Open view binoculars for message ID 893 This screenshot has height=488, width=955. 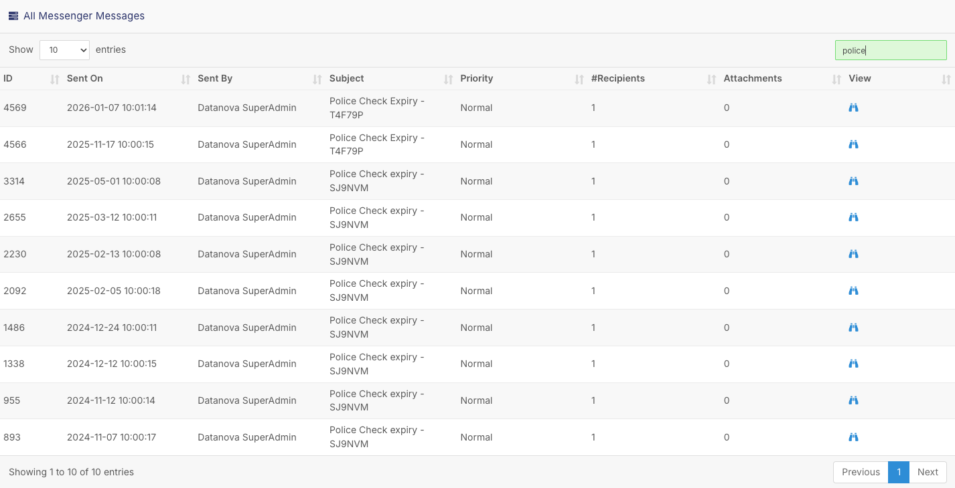click(x=853, y=437)
